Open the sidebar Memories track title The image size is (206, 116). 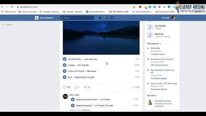[x=159, y=34]
